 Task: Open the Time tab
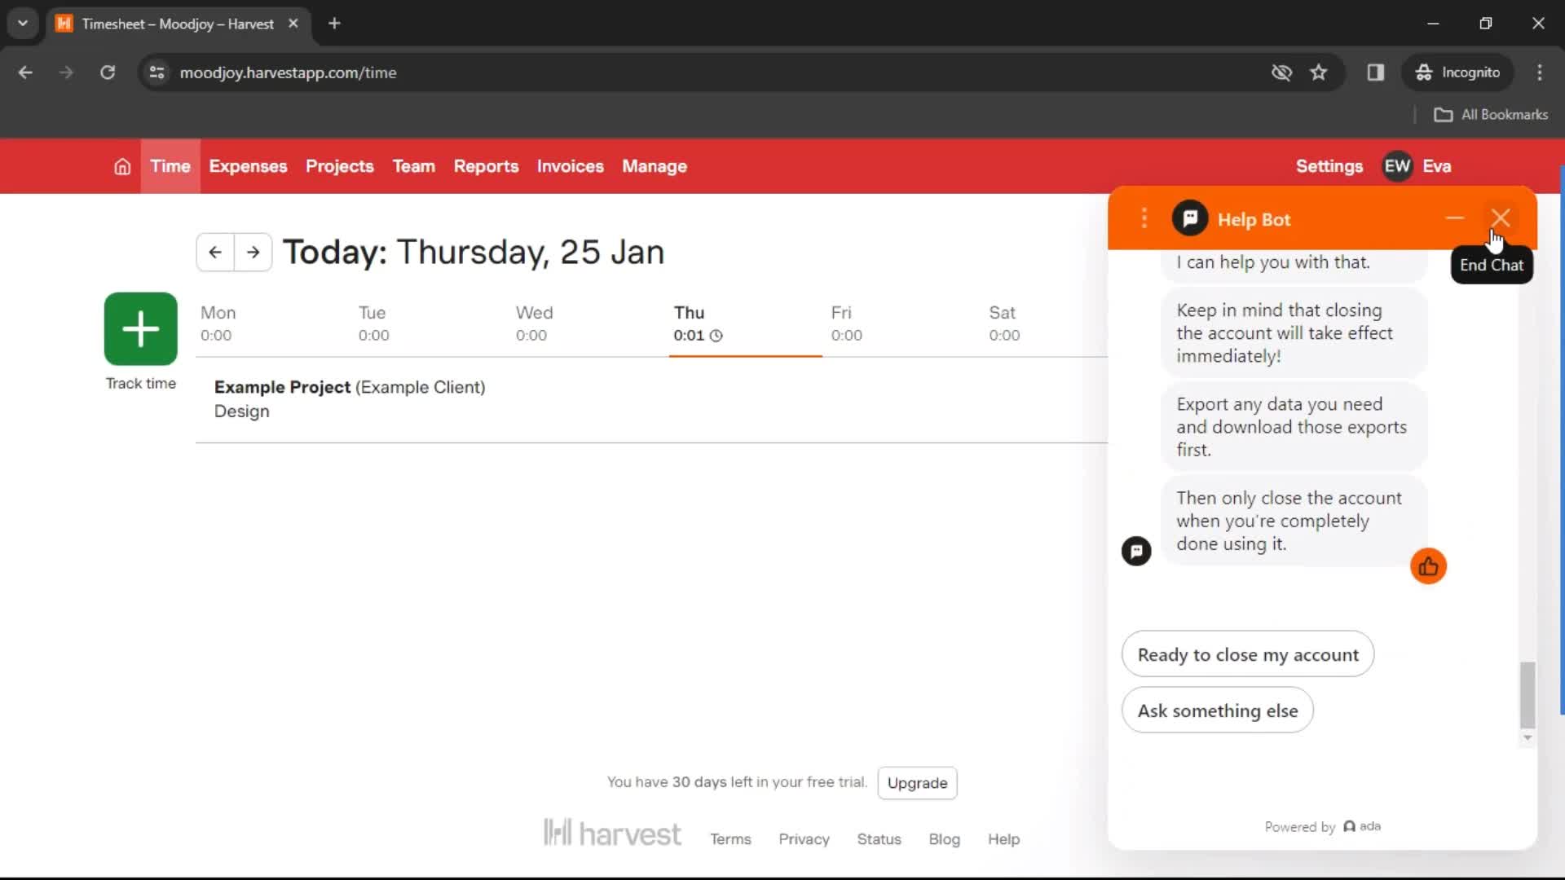point(170,166)
